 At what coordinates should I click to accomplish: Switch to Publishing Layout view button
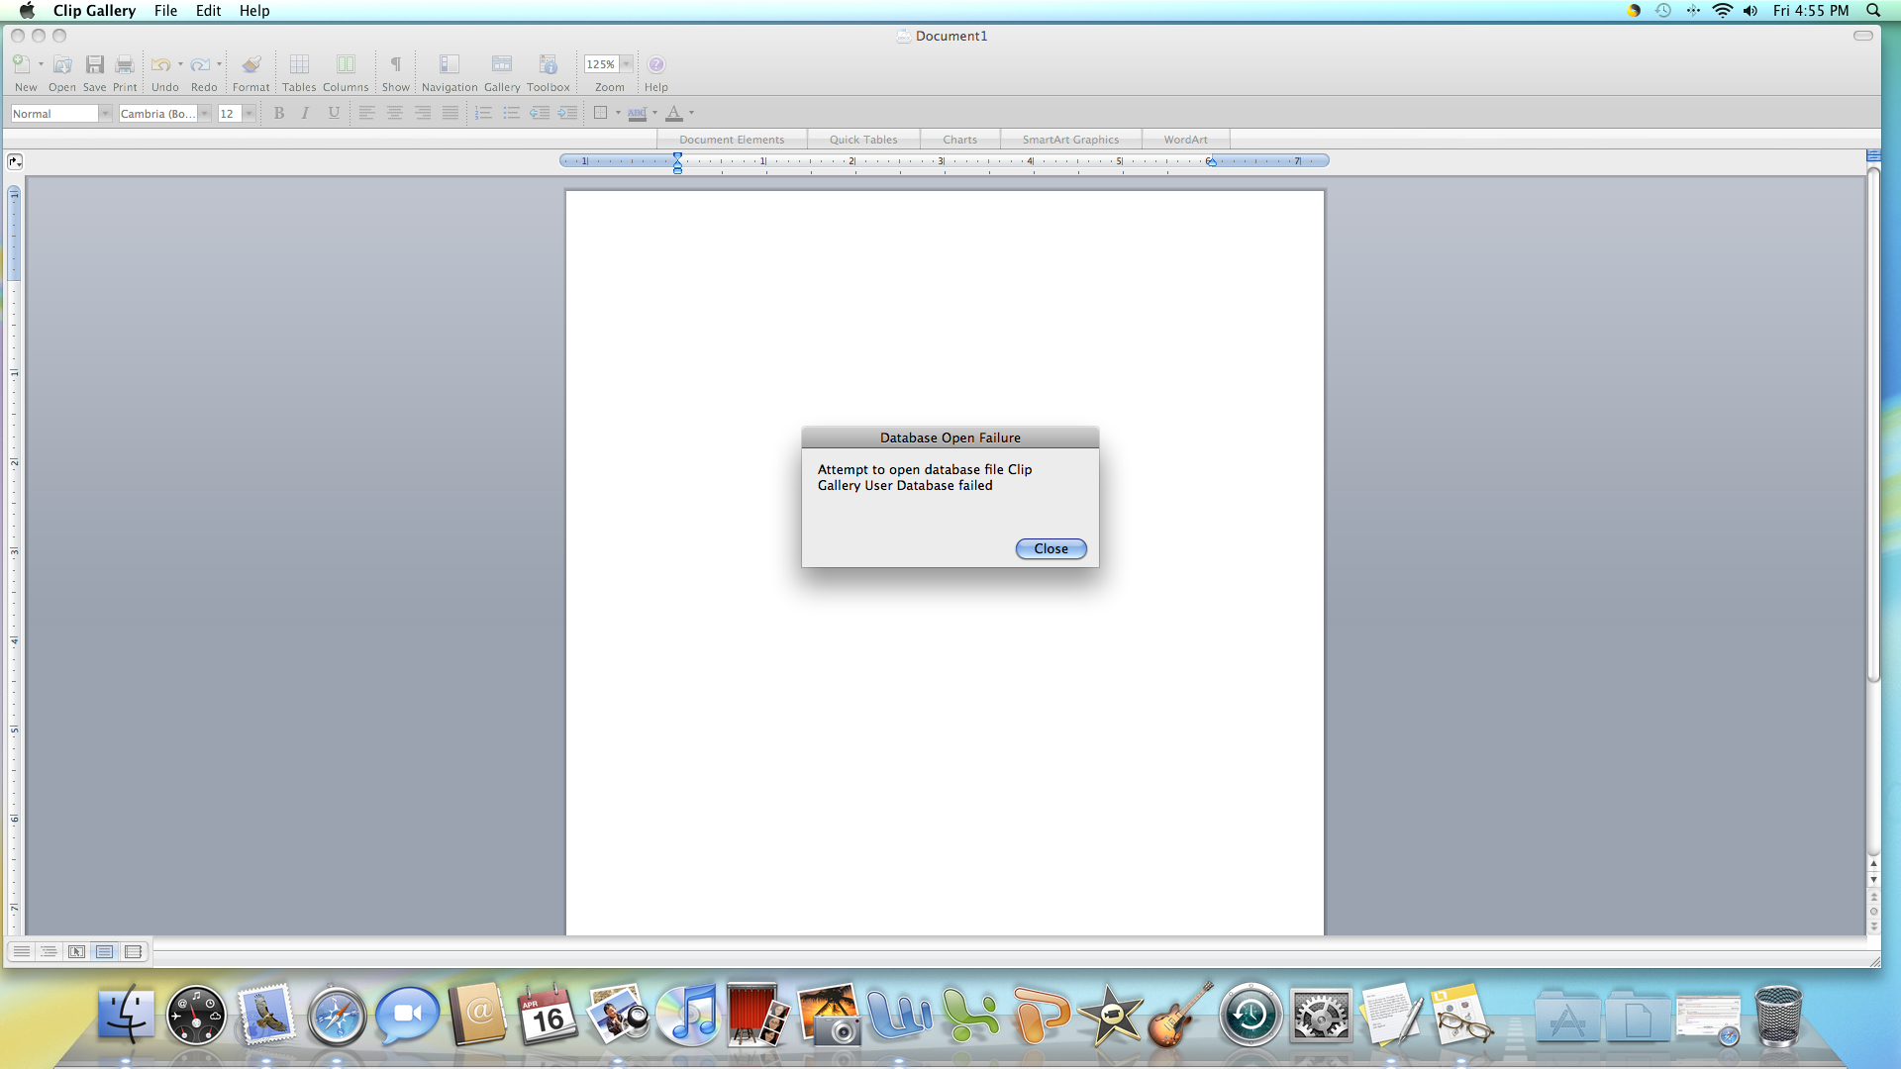[x=76, y=951]
